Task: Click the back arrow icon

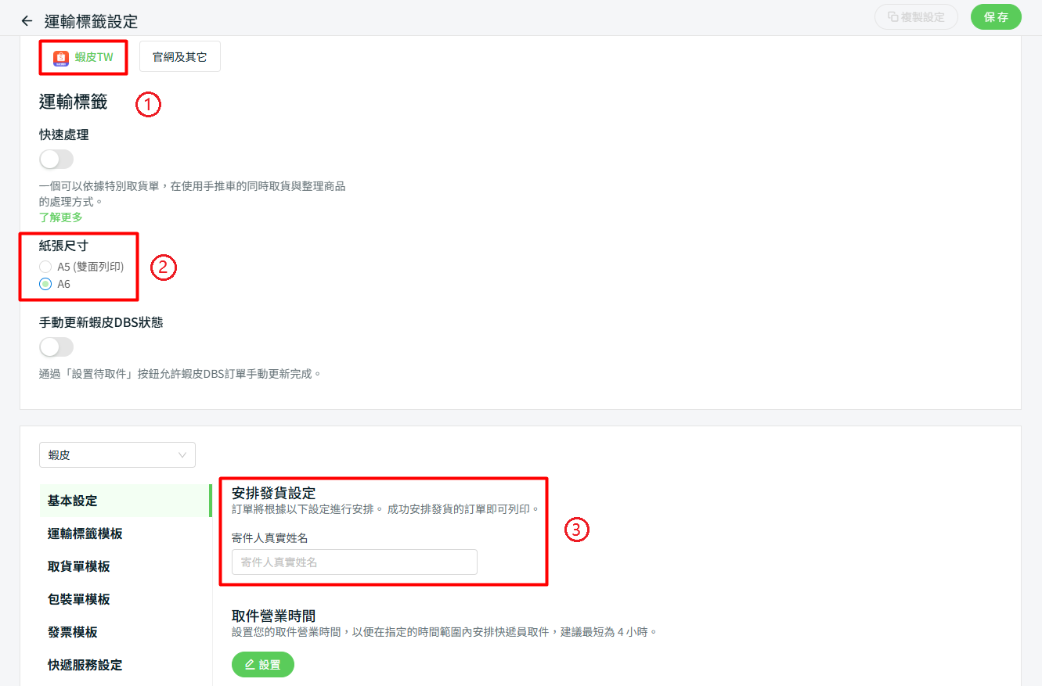Action: click(x=27, y=21)
